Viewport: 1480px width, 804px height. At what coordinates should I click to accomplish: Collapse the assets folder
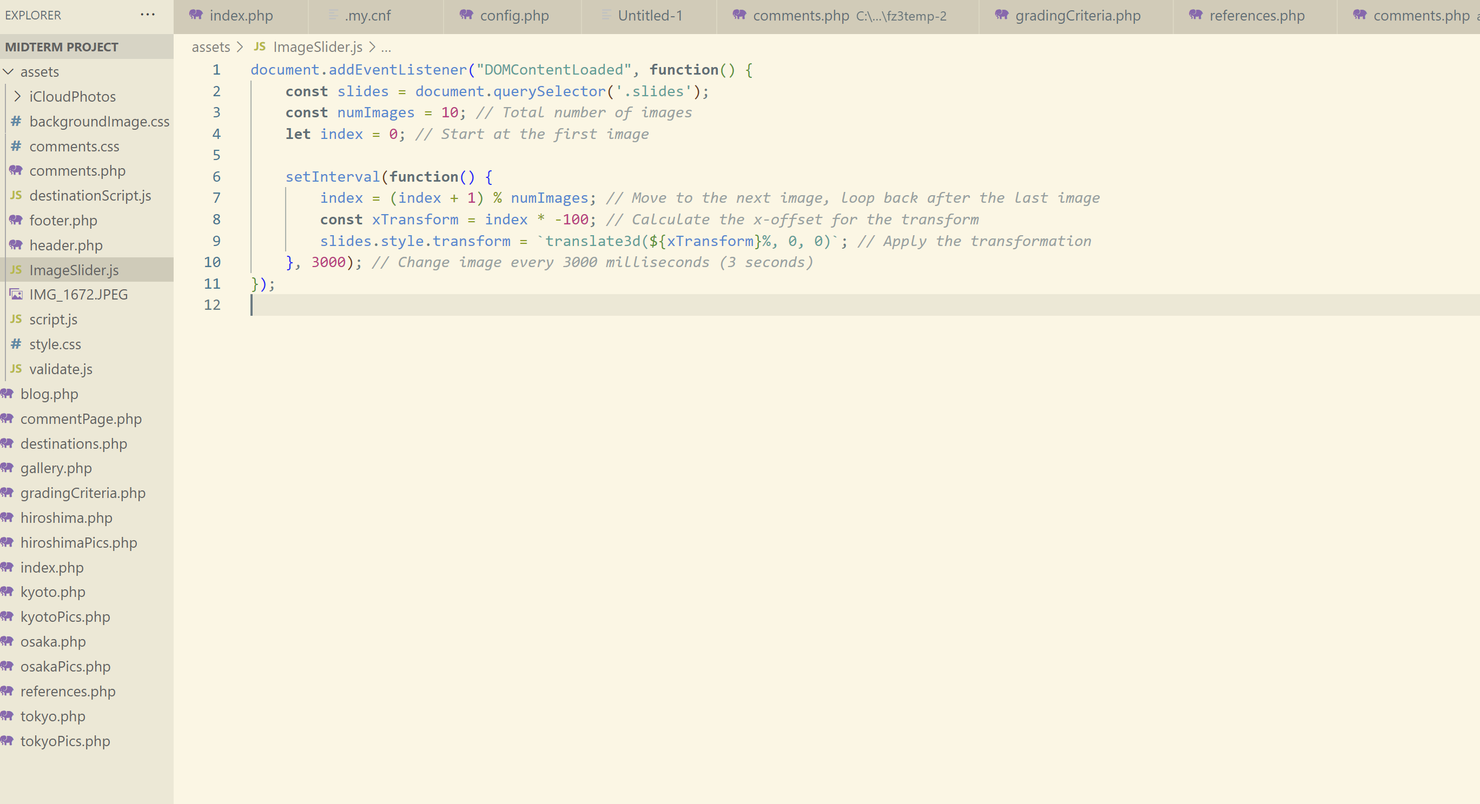tap(9, 72)
